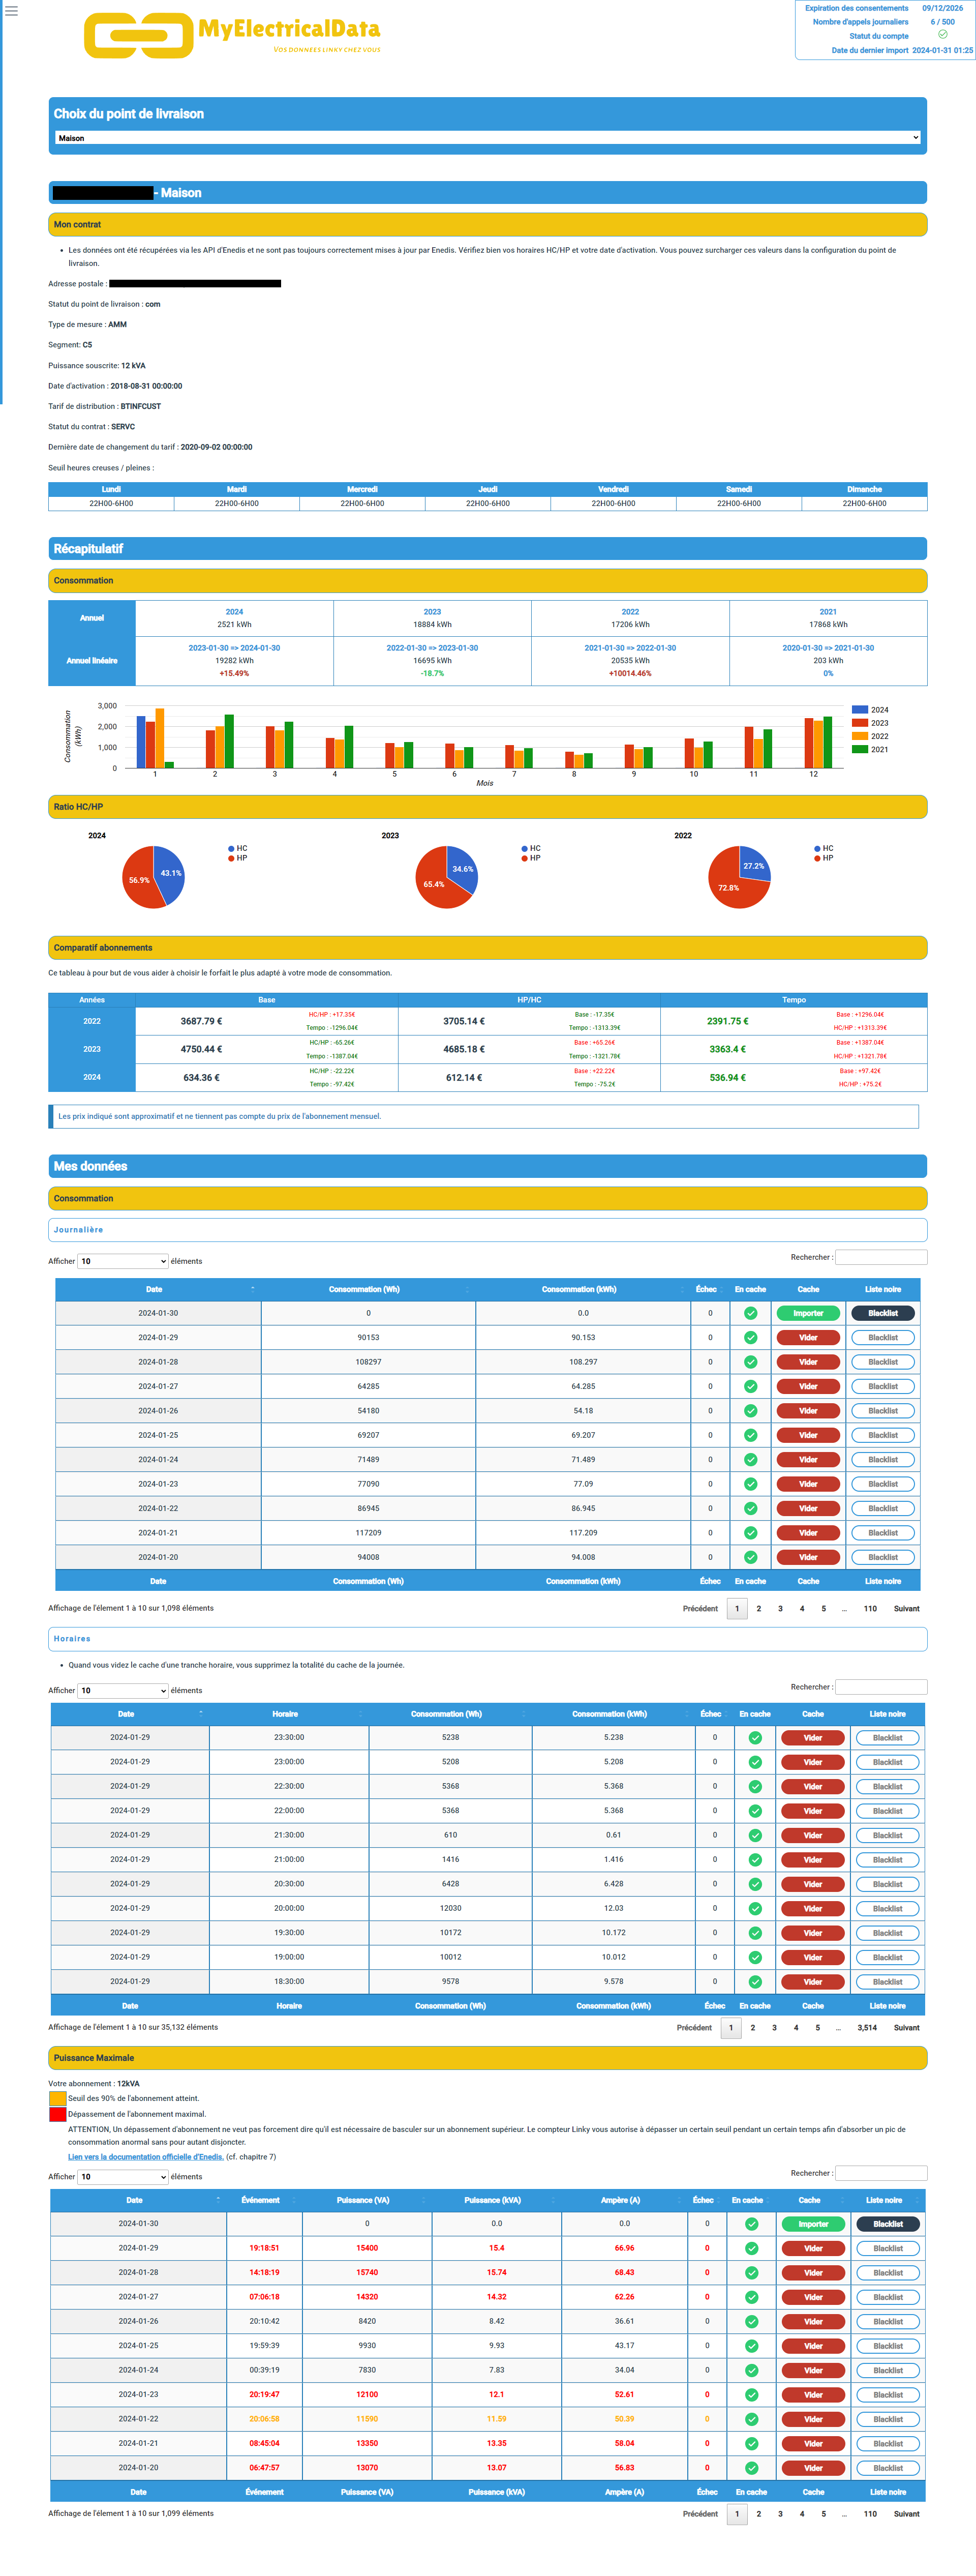This screenshot has width=976, height=2576.
Task: Toggle Blacklist for 20:10:42 max power row
Action: (x=888, y=2322)
